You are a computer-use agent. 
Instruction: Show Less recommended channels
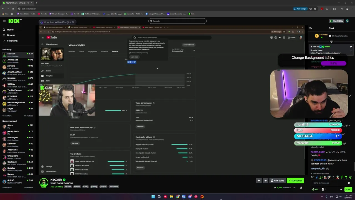[29, 187]
